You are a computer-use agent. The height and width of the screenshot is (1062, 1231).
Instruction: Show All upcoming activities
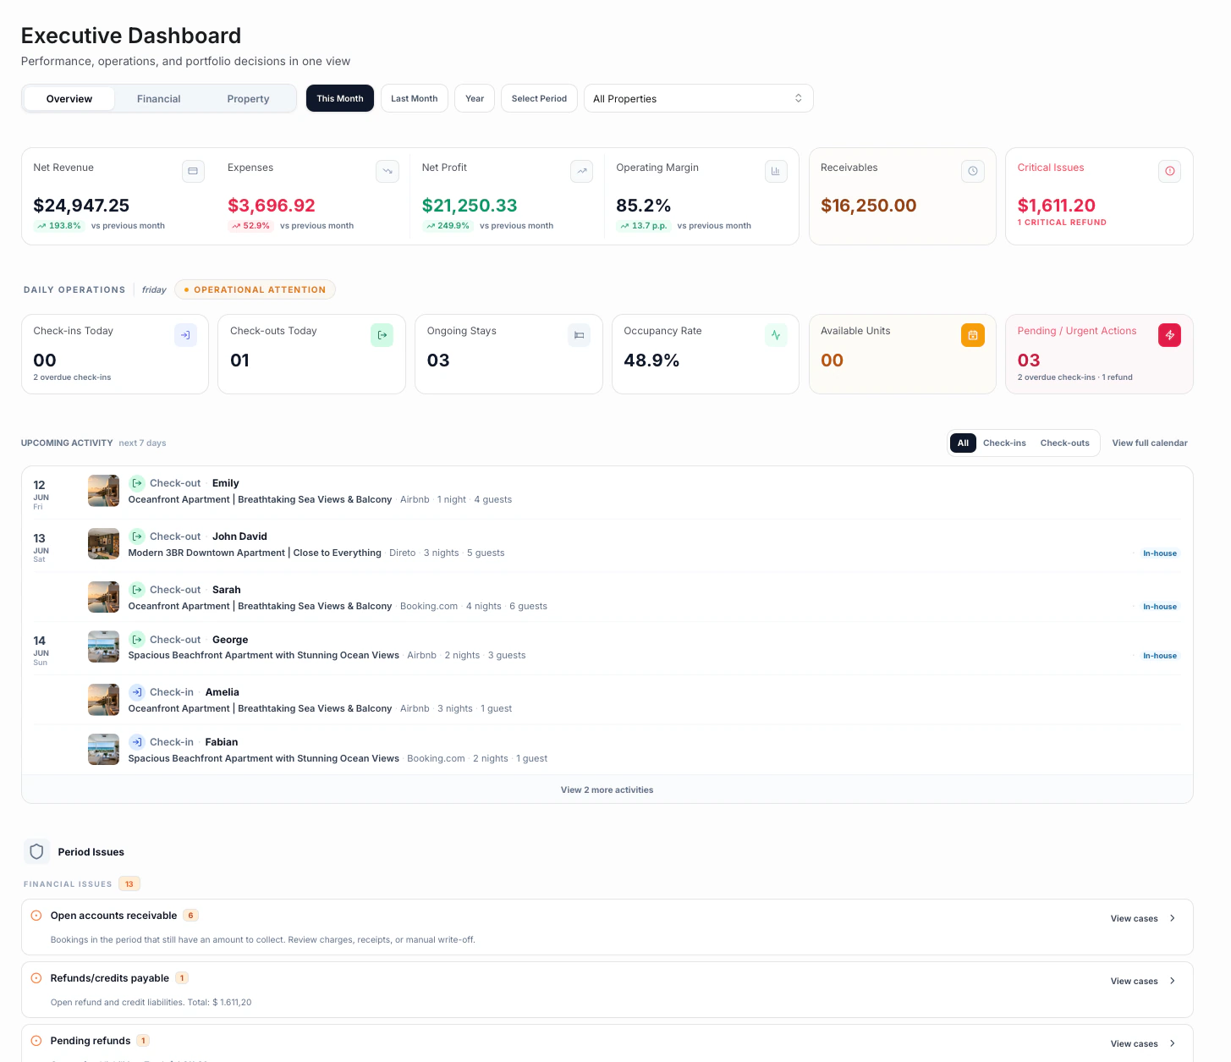pos(963,443)
